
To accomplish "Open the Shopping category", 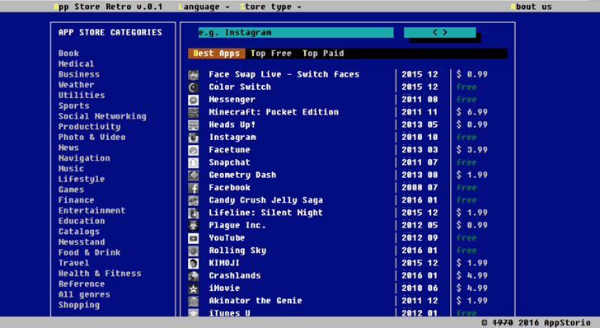I will click(79, 305).
